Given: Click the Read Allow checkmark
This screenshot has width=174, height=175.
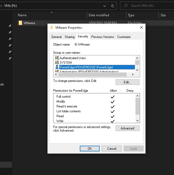Looking at the screenshot, I should 113,116.
